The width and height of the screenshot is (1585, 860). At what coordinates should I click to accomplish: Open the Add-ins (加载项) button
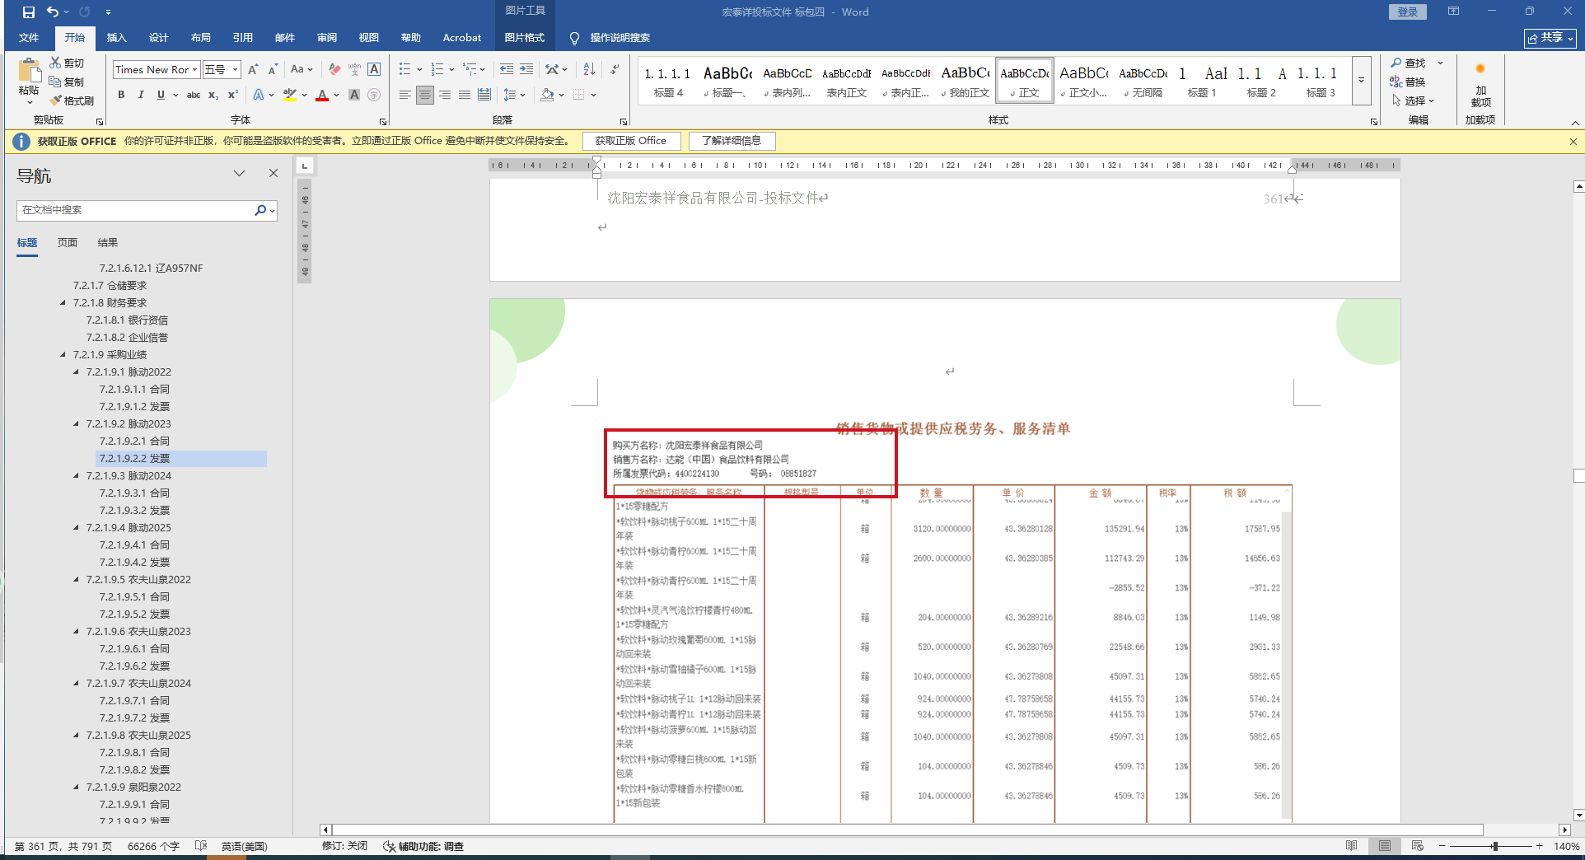click(x=1480, y=85)
